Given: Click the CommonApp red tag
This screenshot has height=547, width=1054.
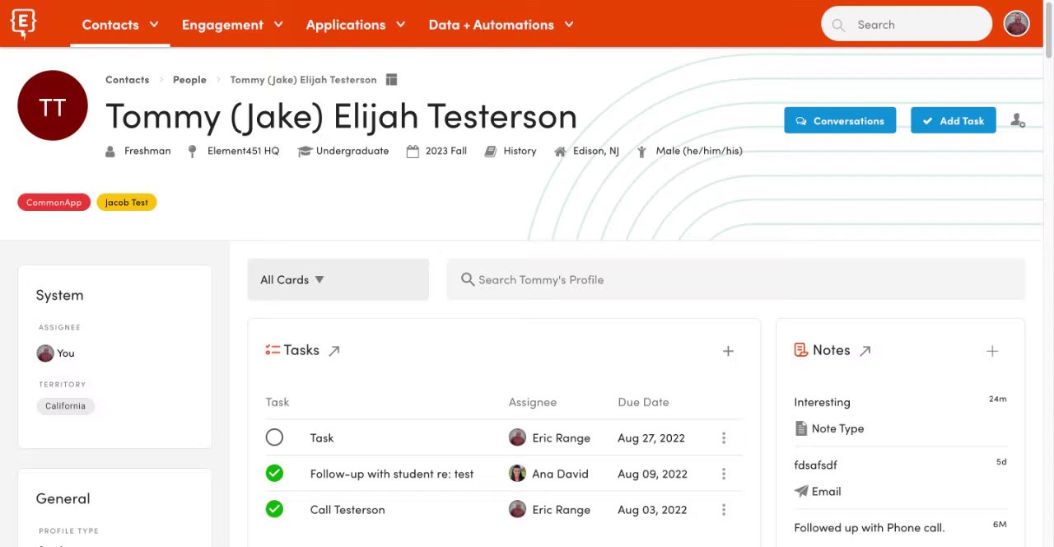Looking at the screenshot, I should tap(54, 203).
